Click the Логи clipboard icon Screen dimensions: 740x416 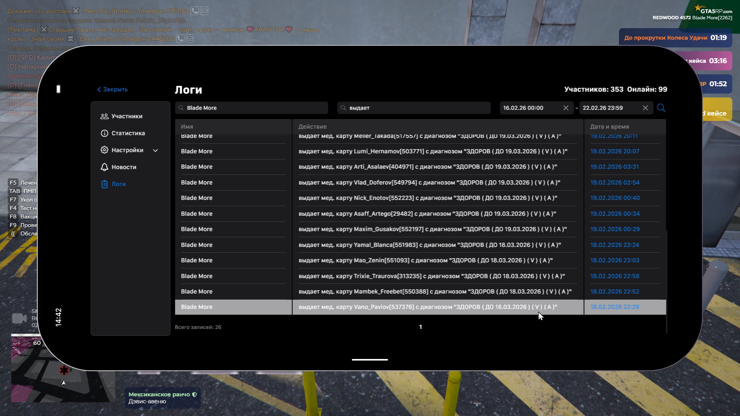(x=104, y=184)
